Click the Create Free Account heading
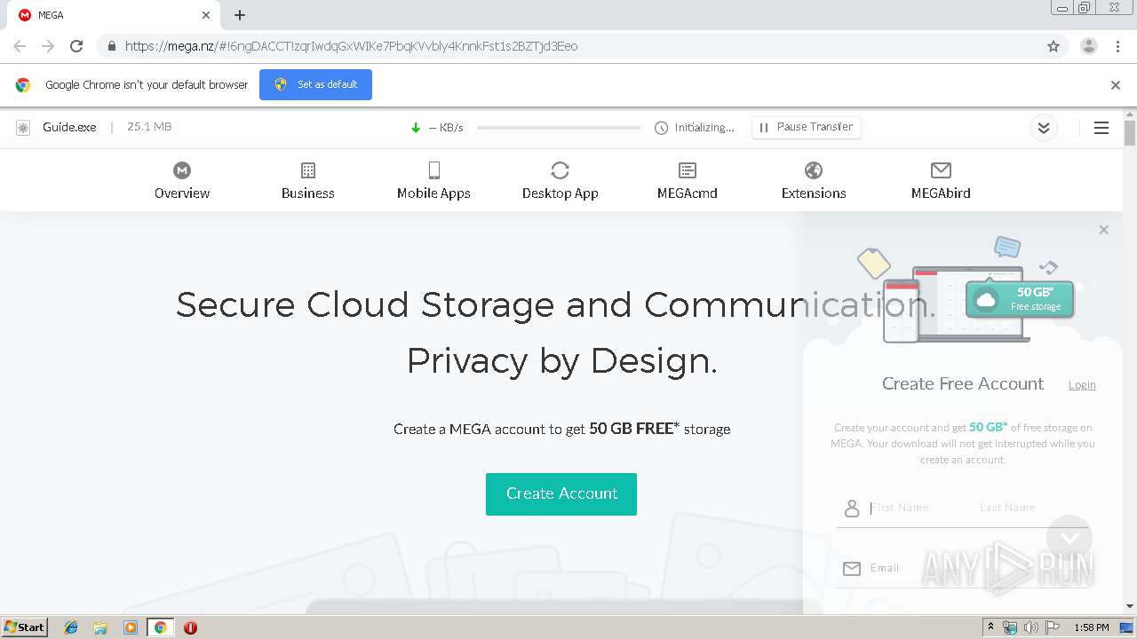Screen dimensions: 1137x639 [x=963, y=384]
